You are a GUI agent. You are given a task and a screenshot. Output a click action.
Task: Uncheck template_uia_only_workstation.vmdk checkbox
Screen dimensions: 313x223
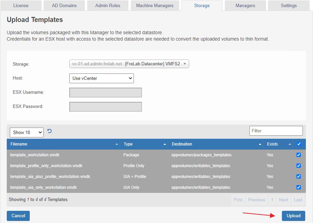(298, 187)
